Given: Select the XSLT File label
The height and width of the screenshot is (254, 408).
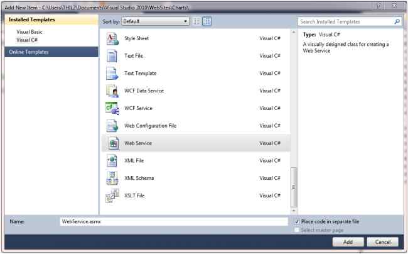Looking at the screenshot, I should pyautogui.click(x=134, y=196).
